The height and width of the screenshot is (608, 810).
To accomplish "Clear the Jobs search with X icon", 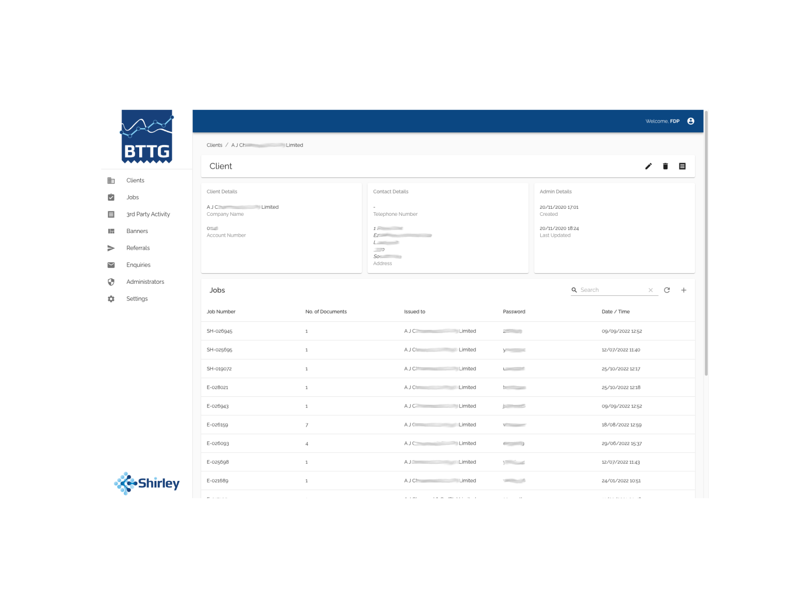I will pos(651,290).
